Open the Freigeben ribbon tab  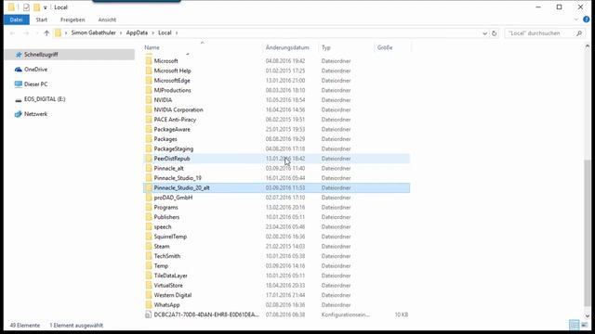pos(73,19)
